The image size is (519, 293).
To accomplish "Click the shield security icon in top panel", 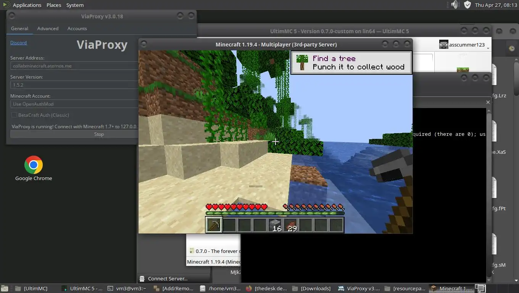I will tap(467, 5).
